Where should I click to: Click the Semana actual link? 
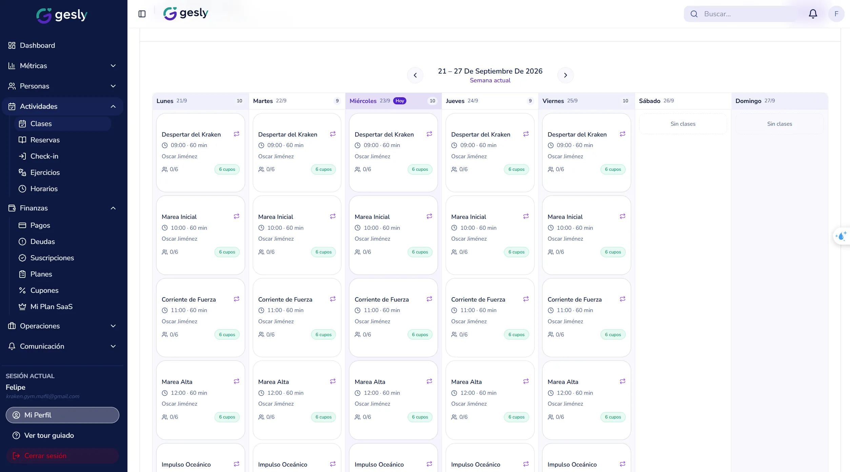(x=490, y=80)
